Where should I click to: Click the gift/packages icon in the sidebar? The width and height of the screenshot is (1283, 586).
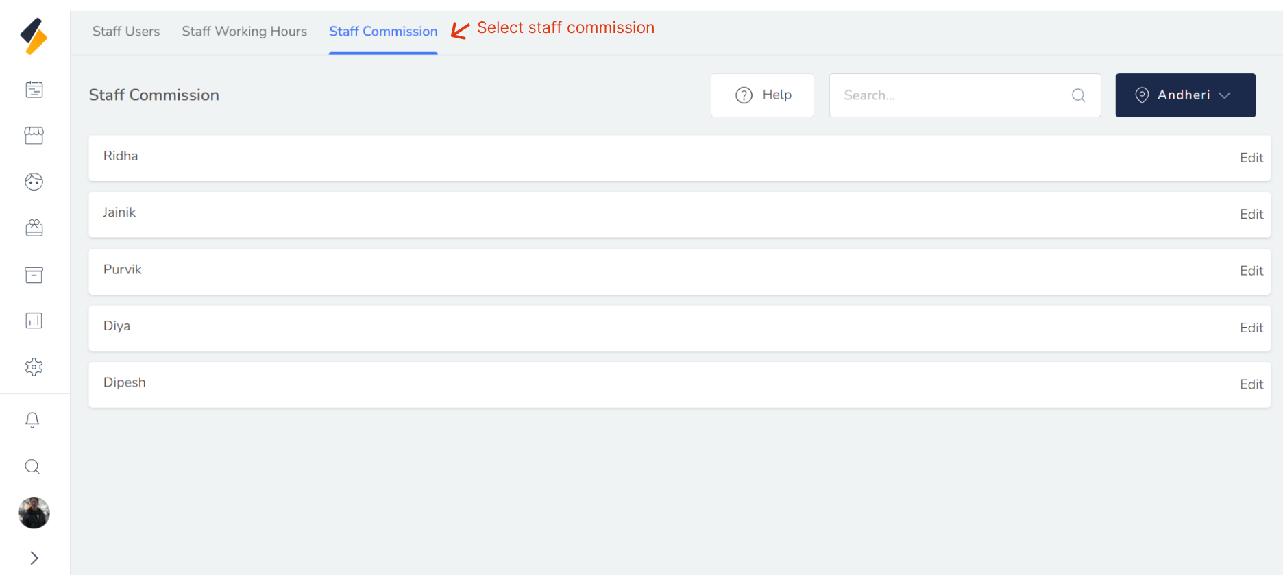(34, 228)
